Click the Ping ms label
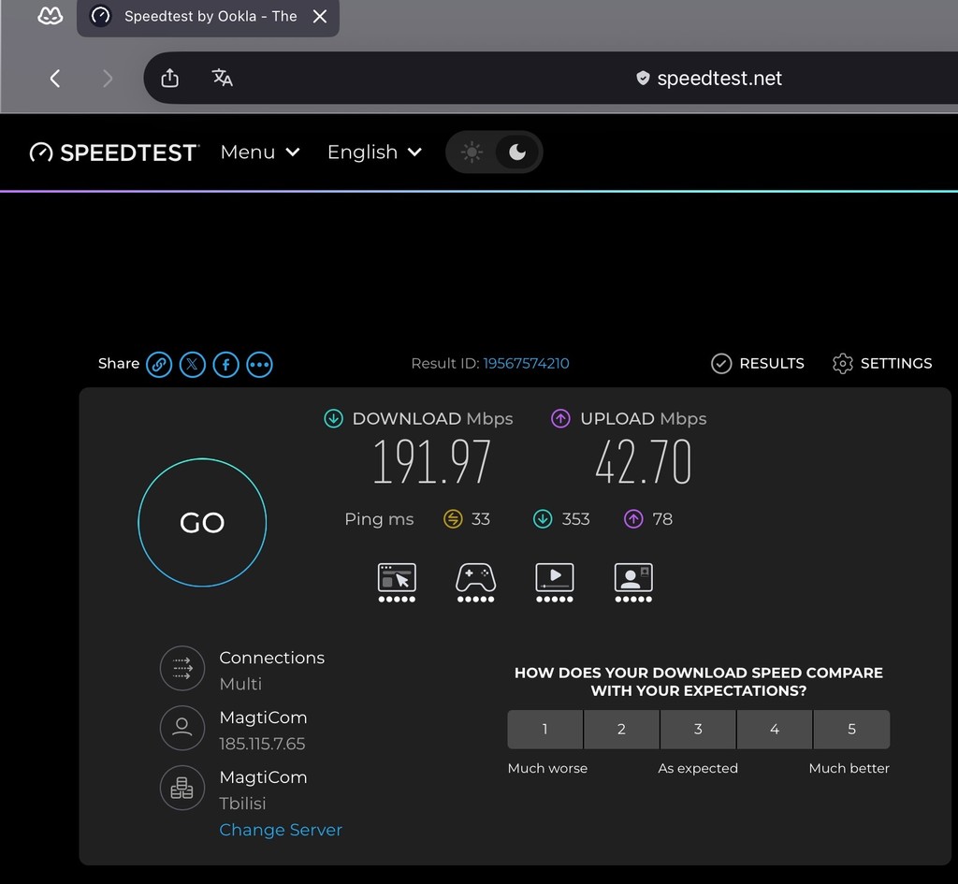The image size is (958, 884). 380,519
